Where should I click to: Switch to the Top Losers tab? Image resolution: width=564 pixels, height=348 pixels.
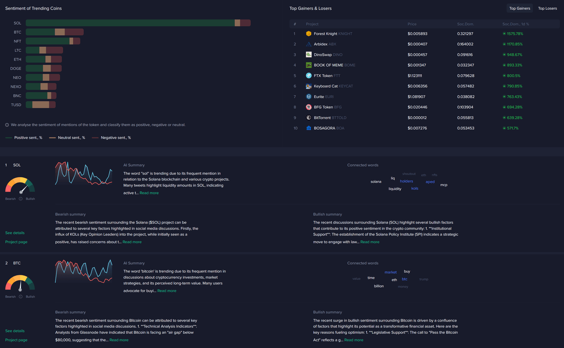[547, 8]
